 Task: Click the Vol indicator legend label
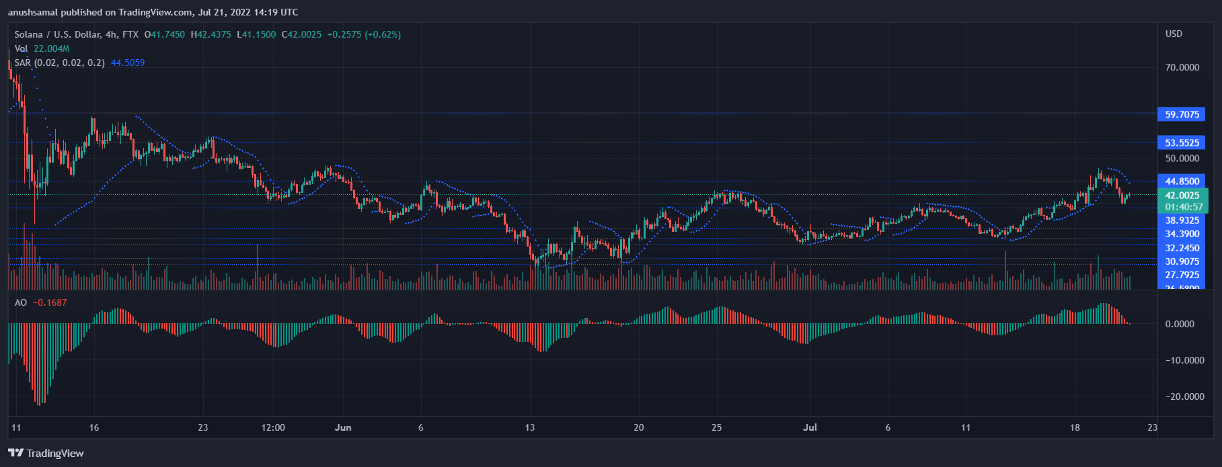pyautogui.click(x=22, y=48)
